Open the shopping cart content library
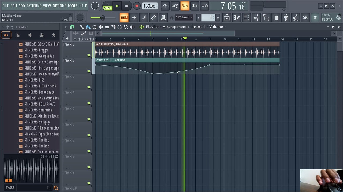The width and height of the screenshot is (343, 192). tap(315, 18)
